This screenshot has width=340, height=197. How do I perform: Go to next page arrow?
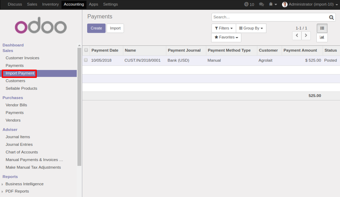point(306,35)
